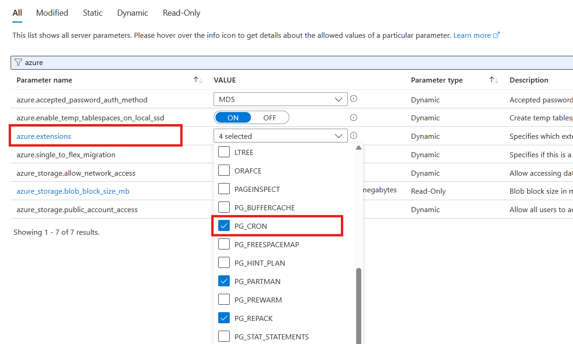Click the info icon beside azure.enable_temp_tablespaces toggle
Viewport: 573px width, 344px height.
pyautogui.click(x=353, y=118)
